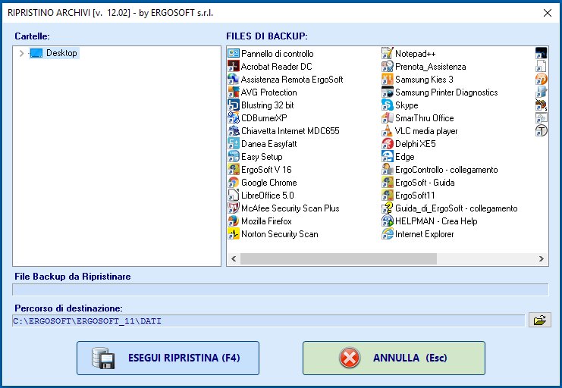Click the Delphi XE5 icon

coord(387,144)
